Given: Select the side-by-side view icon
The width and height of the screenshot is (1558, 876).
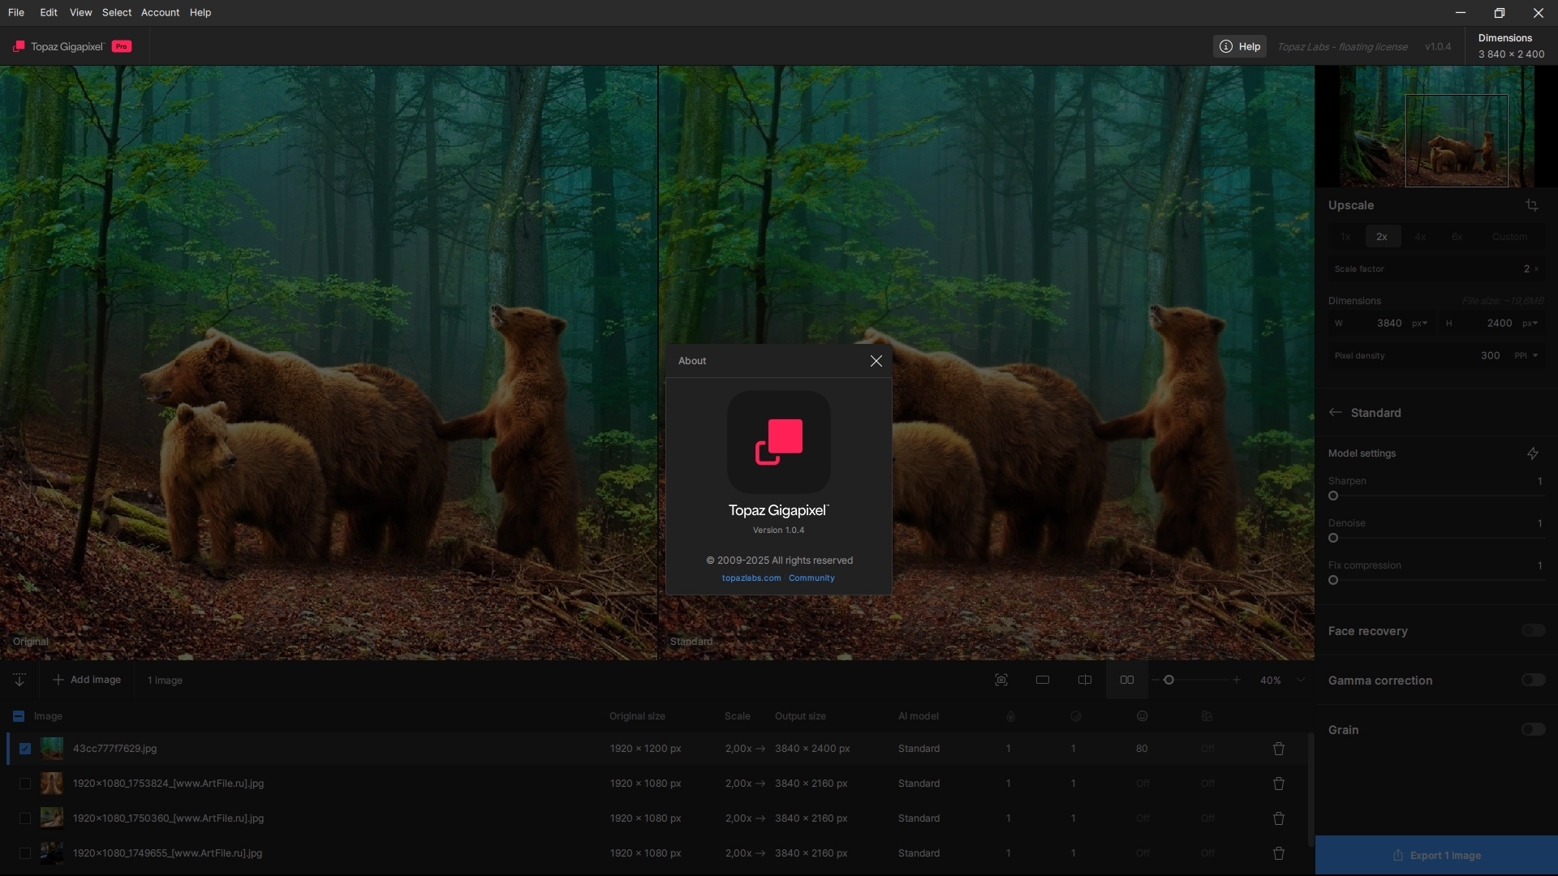Looking at the screenshot, I should point(1127,681).
